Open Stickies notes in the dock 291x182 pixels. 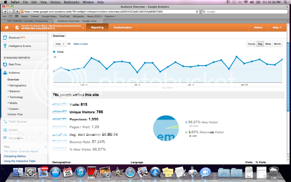168,172
